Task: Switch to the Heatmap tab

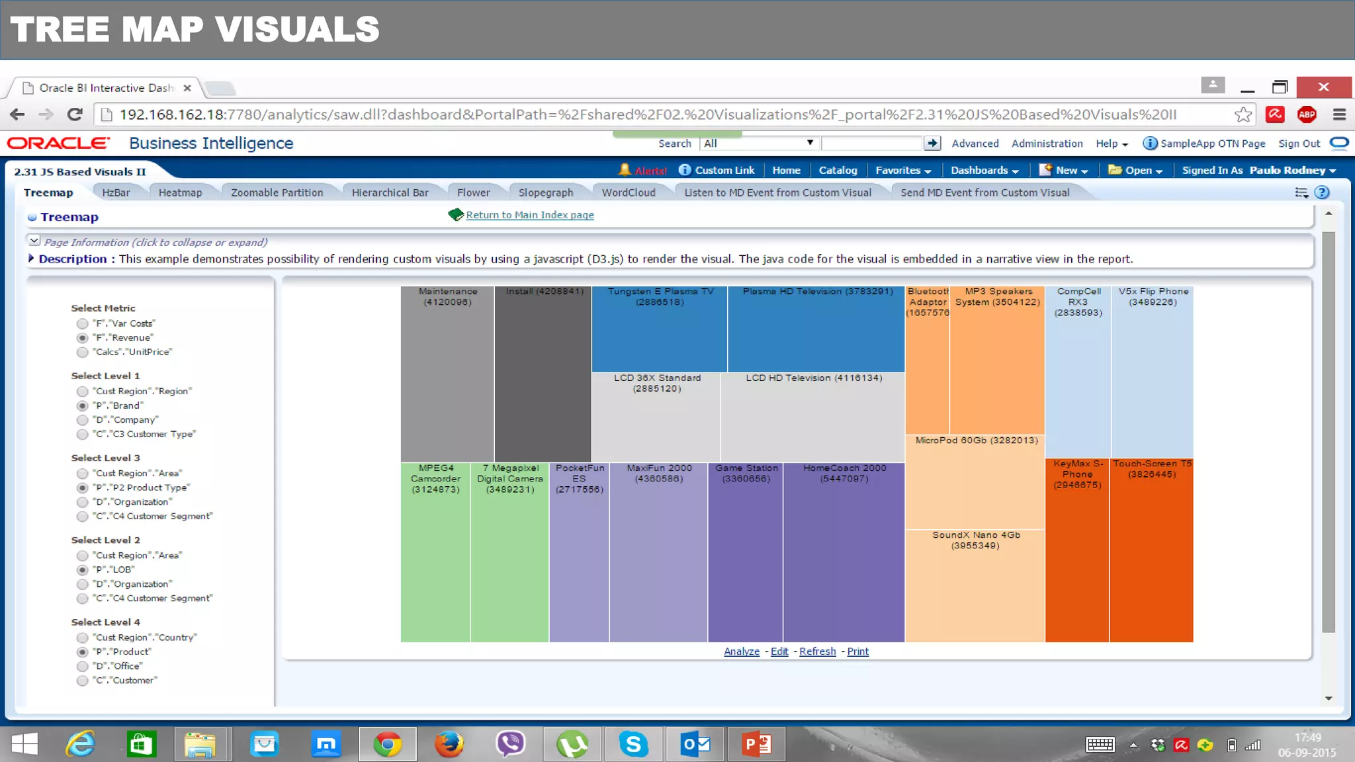Action: [180, 192]
